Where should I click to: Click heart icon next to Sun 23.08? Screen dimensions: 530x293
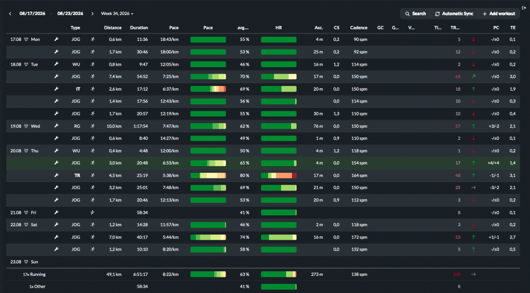point(26,262)
